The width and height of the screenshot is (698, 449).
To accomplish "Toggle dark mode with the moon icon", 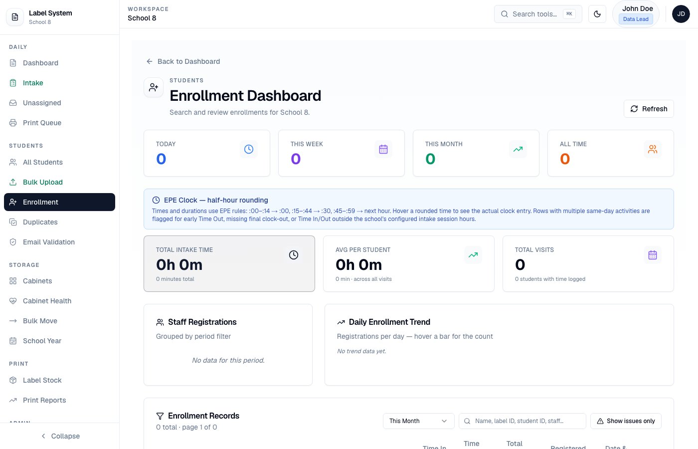I will [597, 14].
